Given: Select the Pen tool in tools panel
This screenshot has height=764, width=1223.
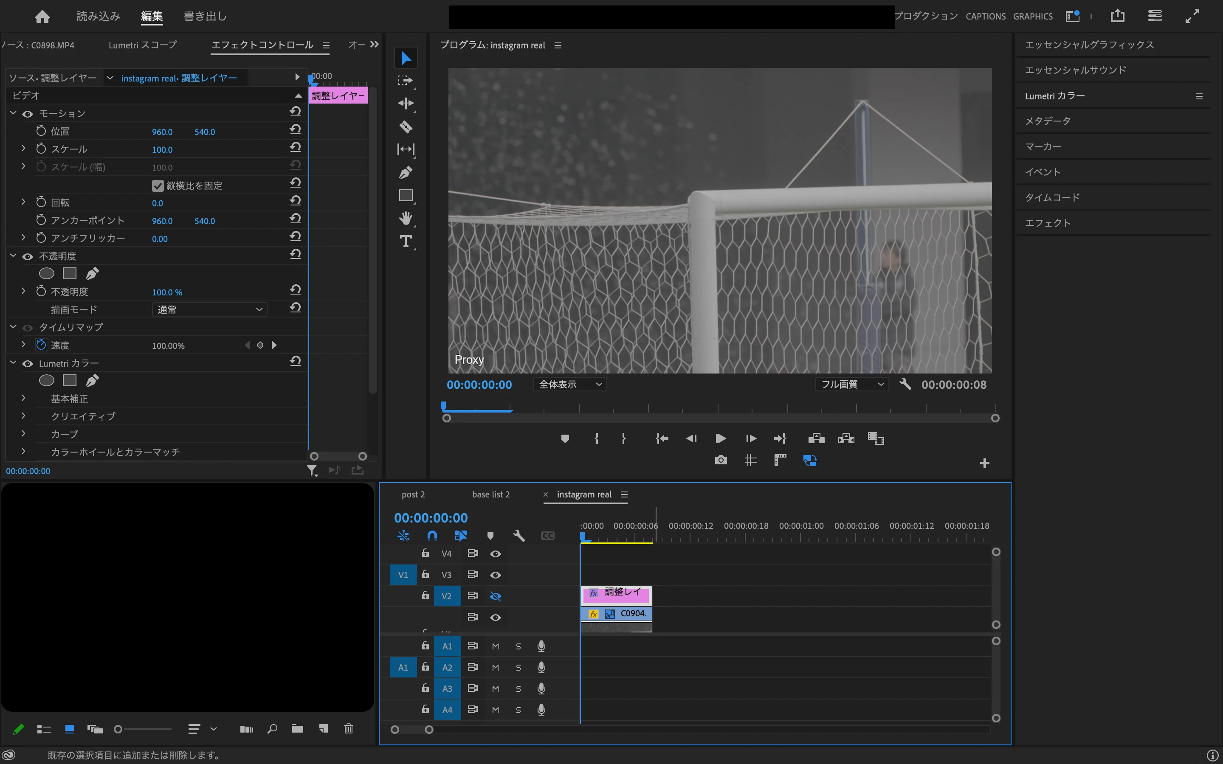Looking at the screenshot, I should click(406, 173).
